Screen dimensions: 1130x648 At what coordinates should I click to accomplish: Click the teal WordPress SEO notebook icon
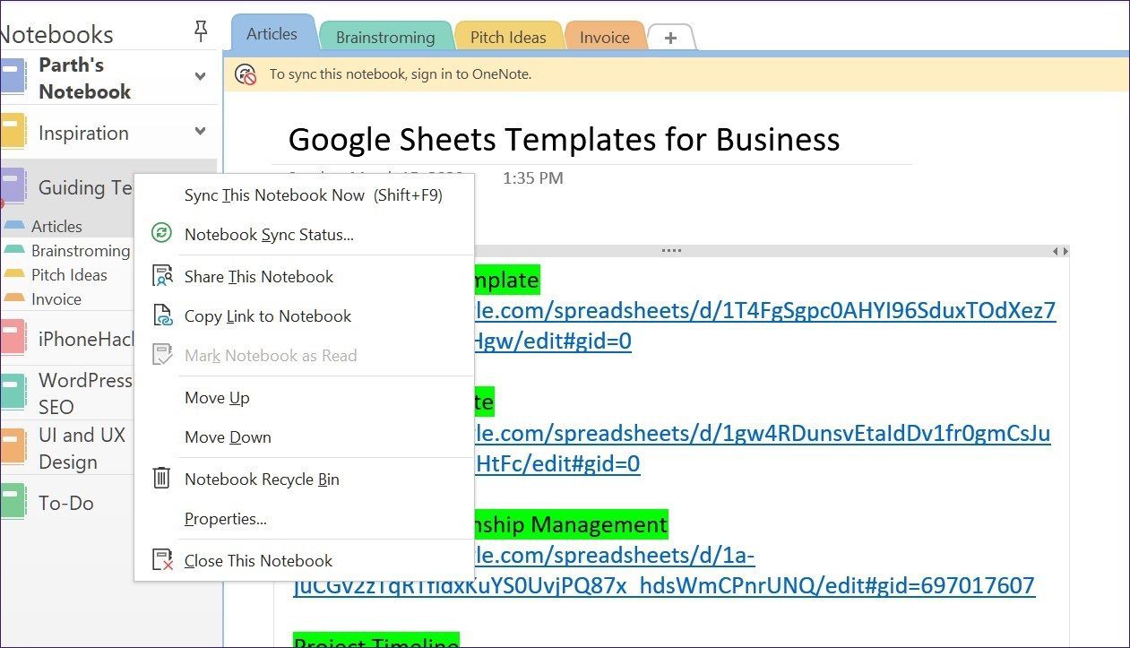point(12,393)
